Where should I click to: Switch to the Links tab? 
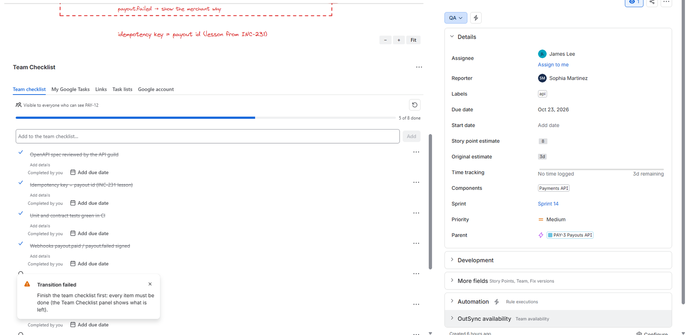[101, 89]
